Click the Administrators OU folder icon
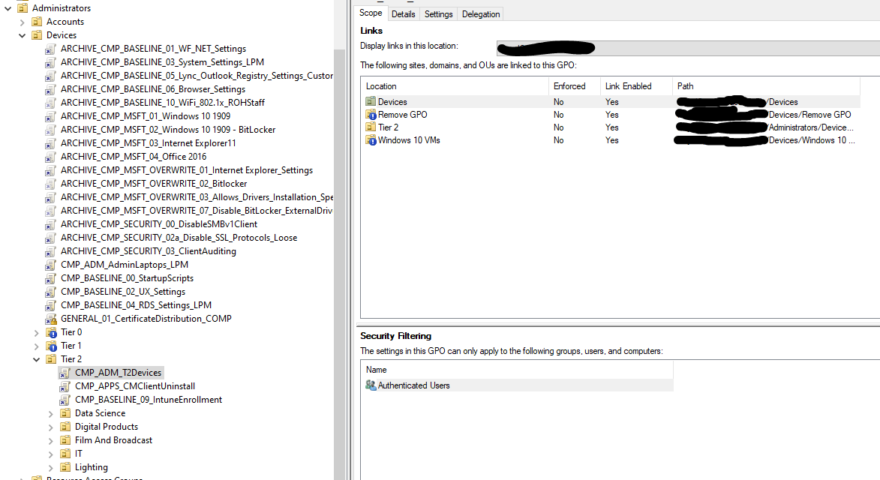Image resolution: width=880 pixels, height=480 pixels. click(23, 7)
